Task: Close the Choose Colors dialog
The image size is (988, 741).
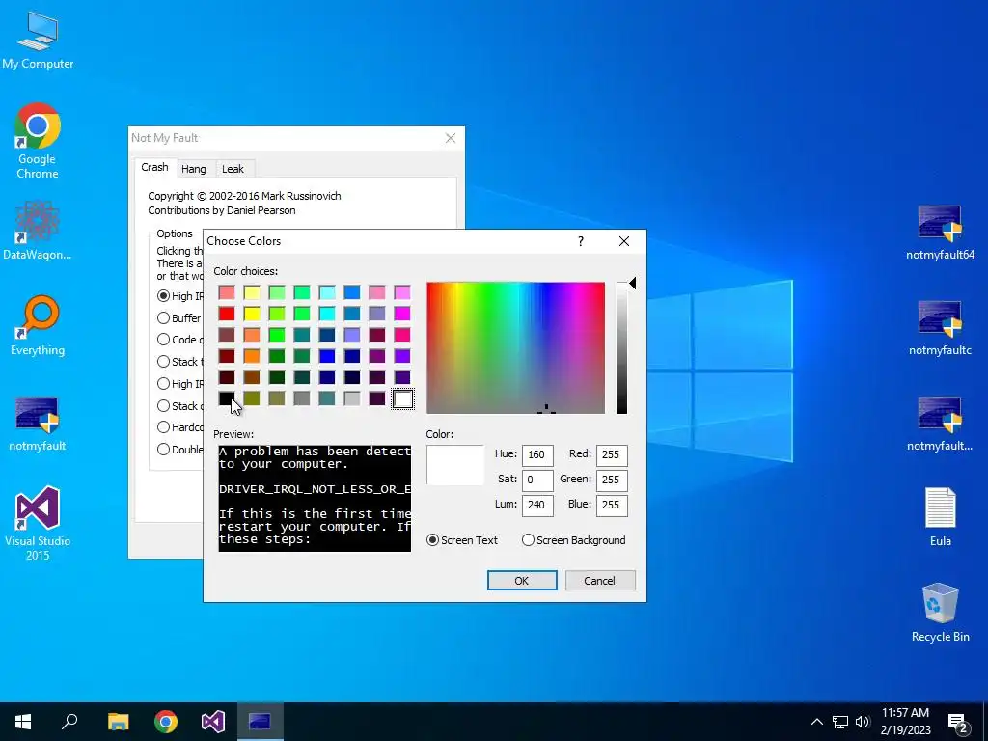Action: (624, 241)
